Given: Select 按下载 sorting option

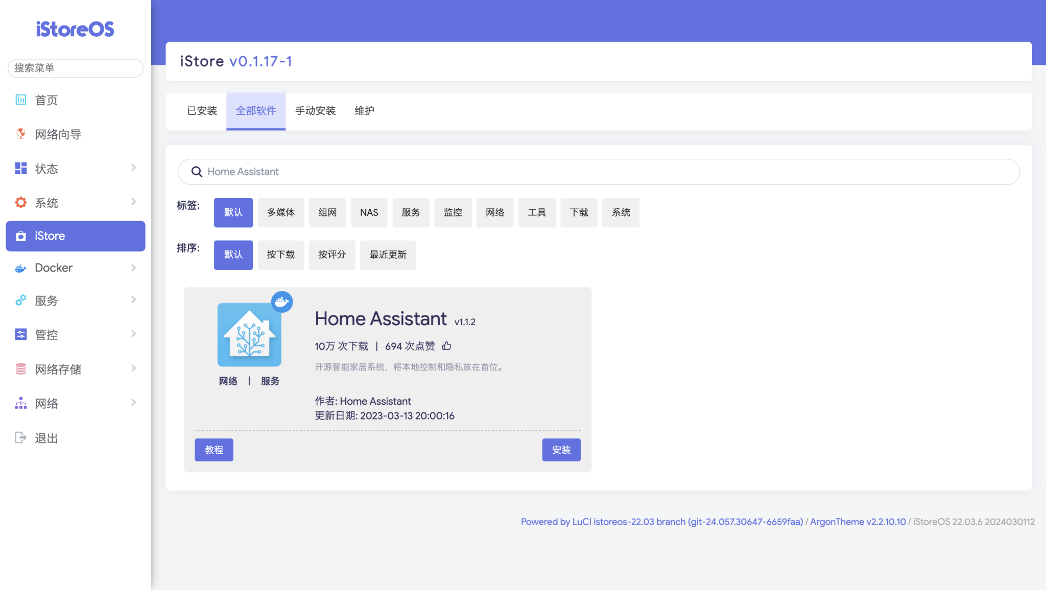Looking at the screenshot, I should click(x=280, y=255).
